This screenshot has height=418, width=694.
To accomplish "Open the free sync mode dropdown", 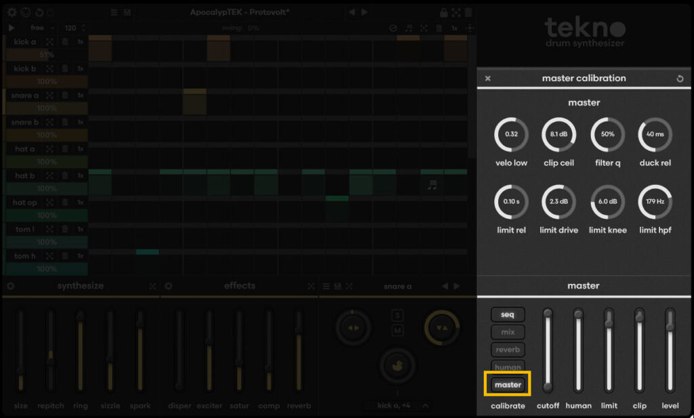I will [x=42, y=28].
